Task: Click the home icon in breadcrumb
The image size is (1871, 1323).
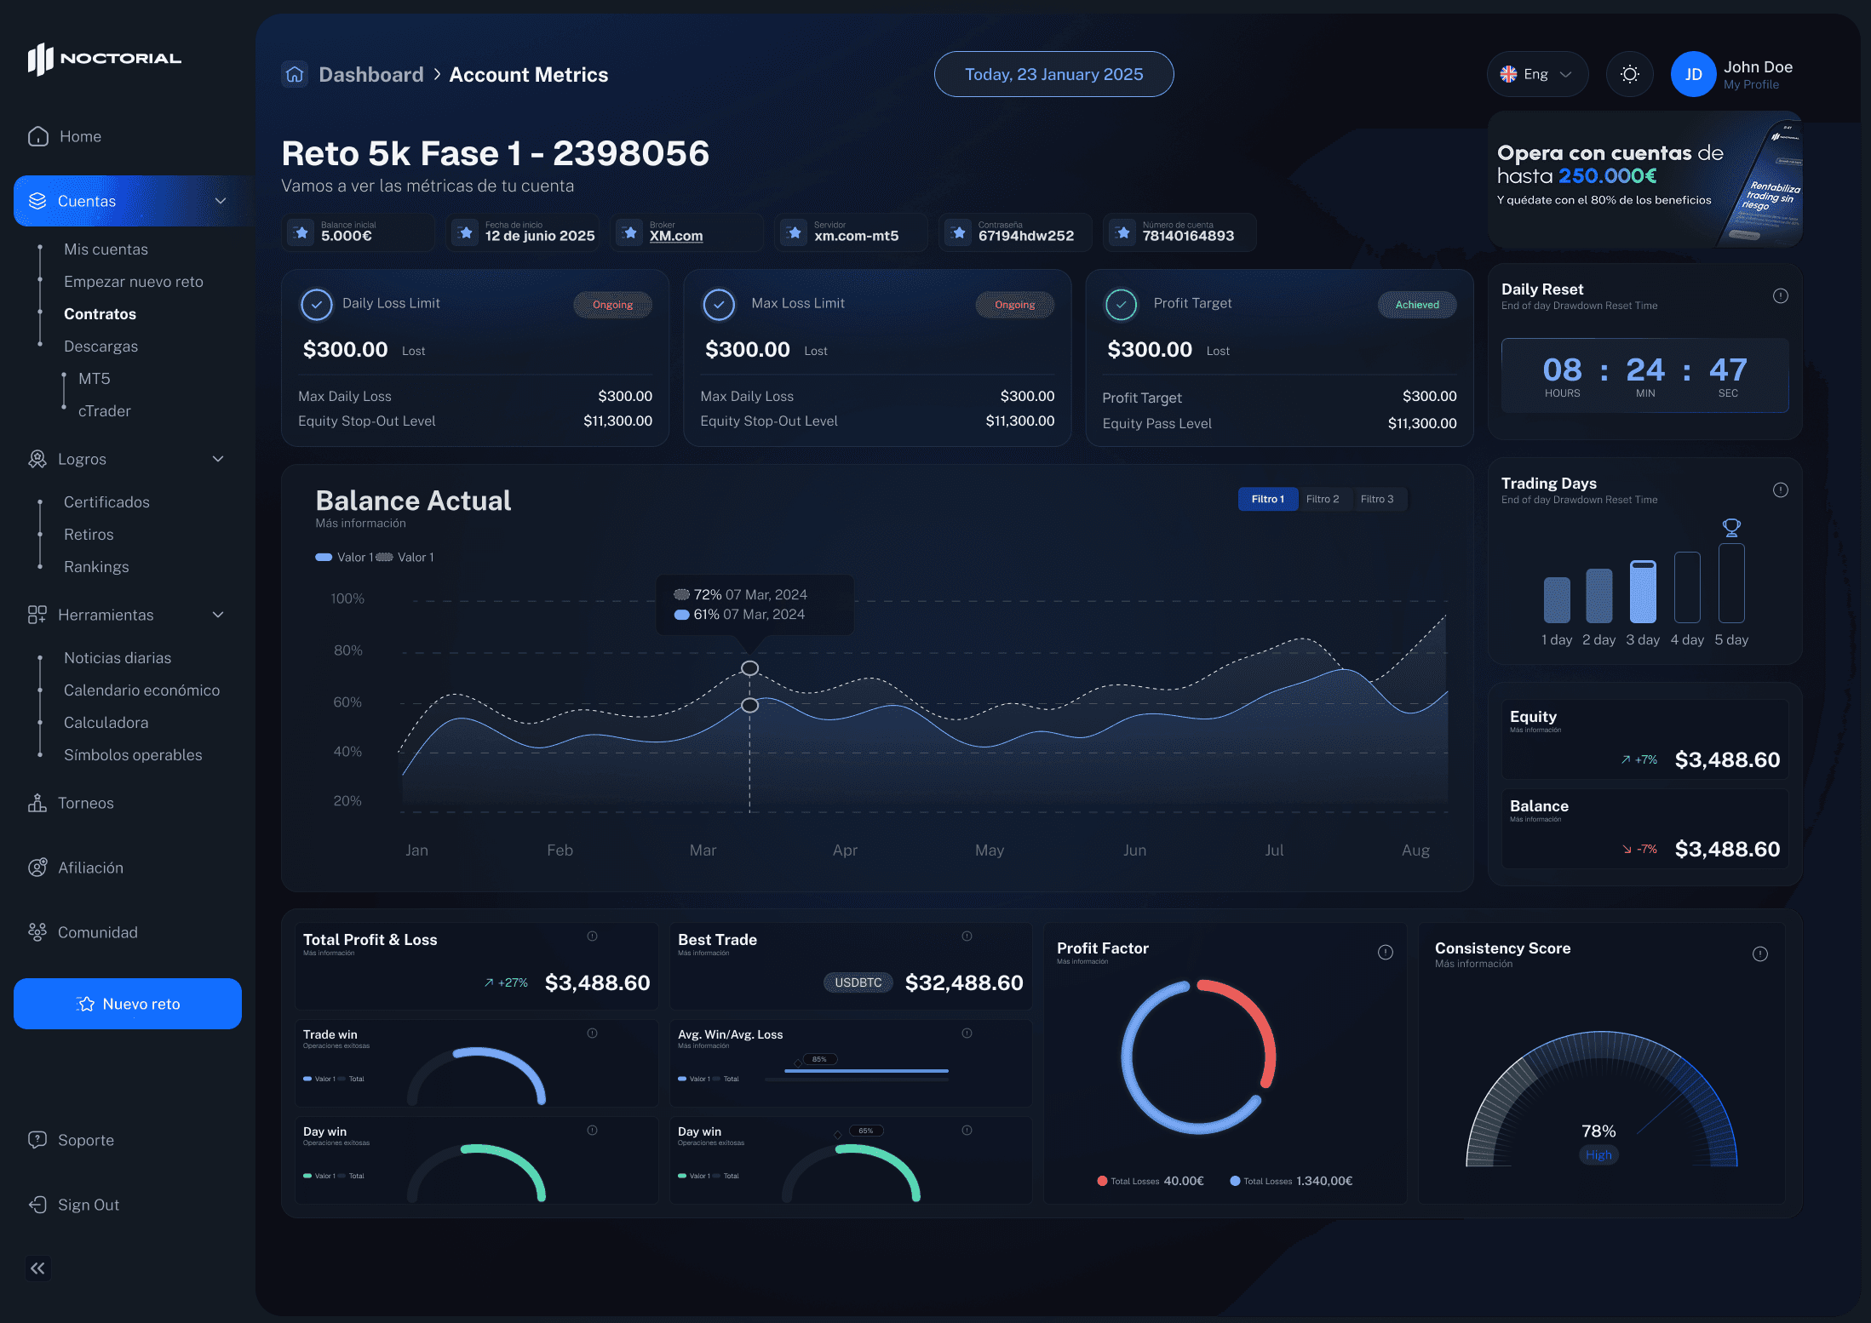Action: tap(295, 75)
